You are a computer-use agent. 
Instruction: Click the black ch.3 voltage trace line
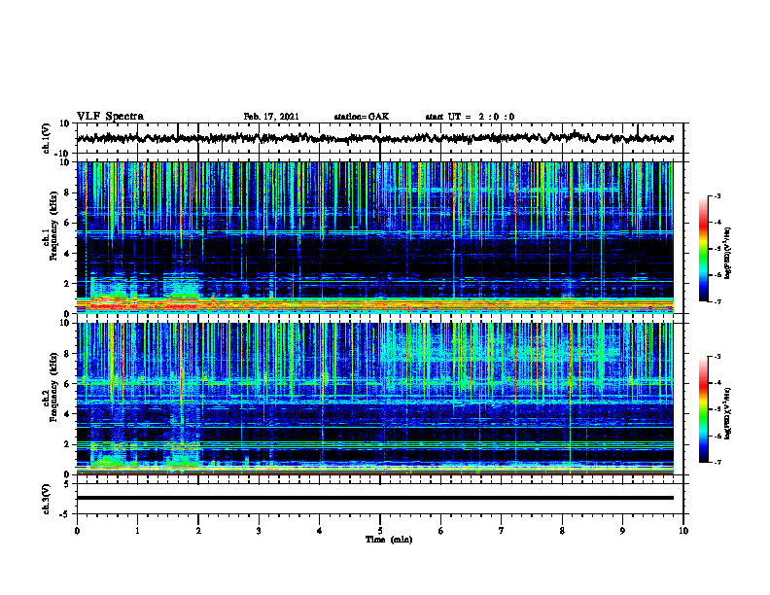pyautogui.click(x=374, y=498)
